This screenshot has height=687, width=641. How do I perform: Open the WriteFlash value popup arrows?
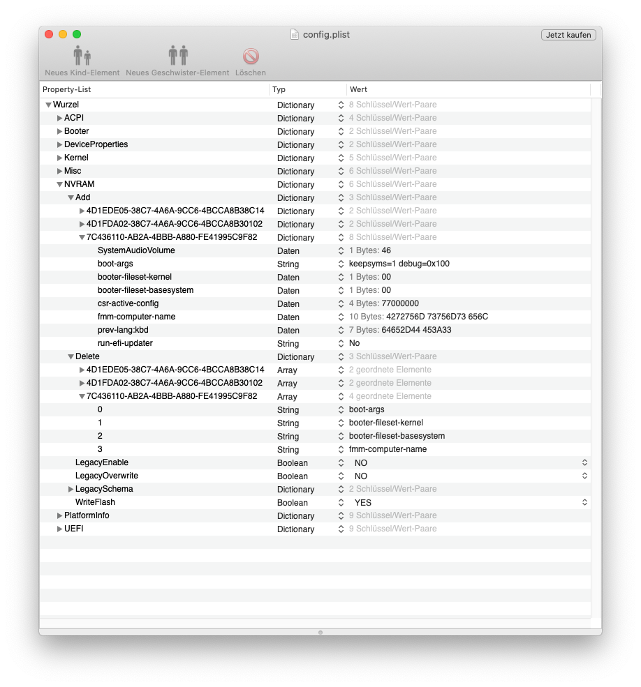pyautogui.click(x=584, y=502)
